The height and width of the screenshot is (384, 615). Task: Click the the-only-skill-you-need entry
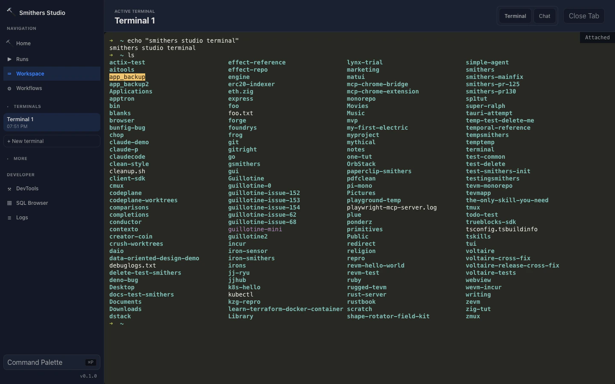tap(507, 200)
